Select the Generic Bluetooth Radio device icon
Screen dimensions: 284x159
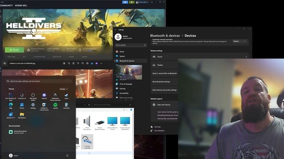tap(99, 124)
